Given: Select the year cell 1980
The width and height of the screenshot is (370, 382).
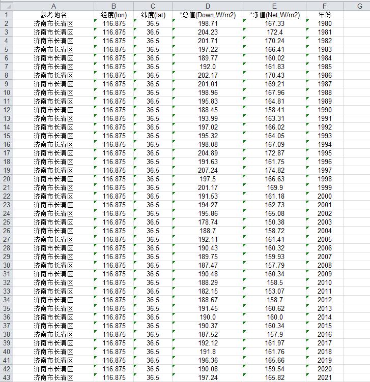Looking at the screenshot, I should pyautogui.click(x=325, y=23).
